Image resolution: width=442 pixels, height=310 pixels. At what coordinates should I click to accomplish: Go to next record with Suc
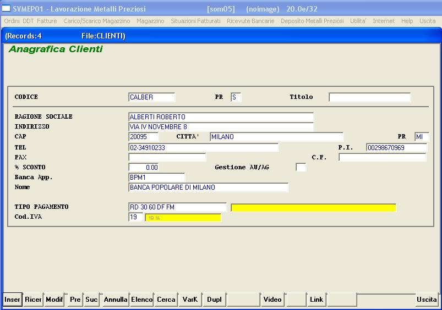[91, 300]
